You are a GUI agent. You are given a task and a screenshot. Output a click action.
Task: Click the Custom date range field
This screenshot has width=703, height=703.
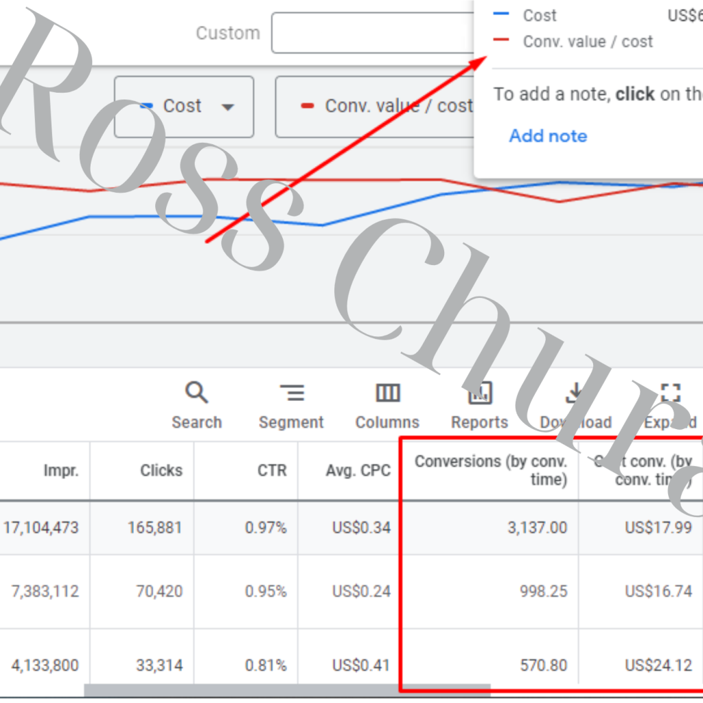(373, 33)
